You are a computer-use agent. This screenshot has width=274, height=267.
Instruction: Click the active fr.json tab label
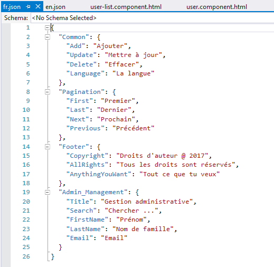tap(12, 7)
